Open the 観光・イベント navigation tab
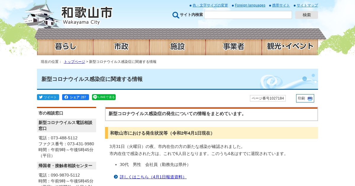This screenshot has width=355, height=186. [290, 47]
